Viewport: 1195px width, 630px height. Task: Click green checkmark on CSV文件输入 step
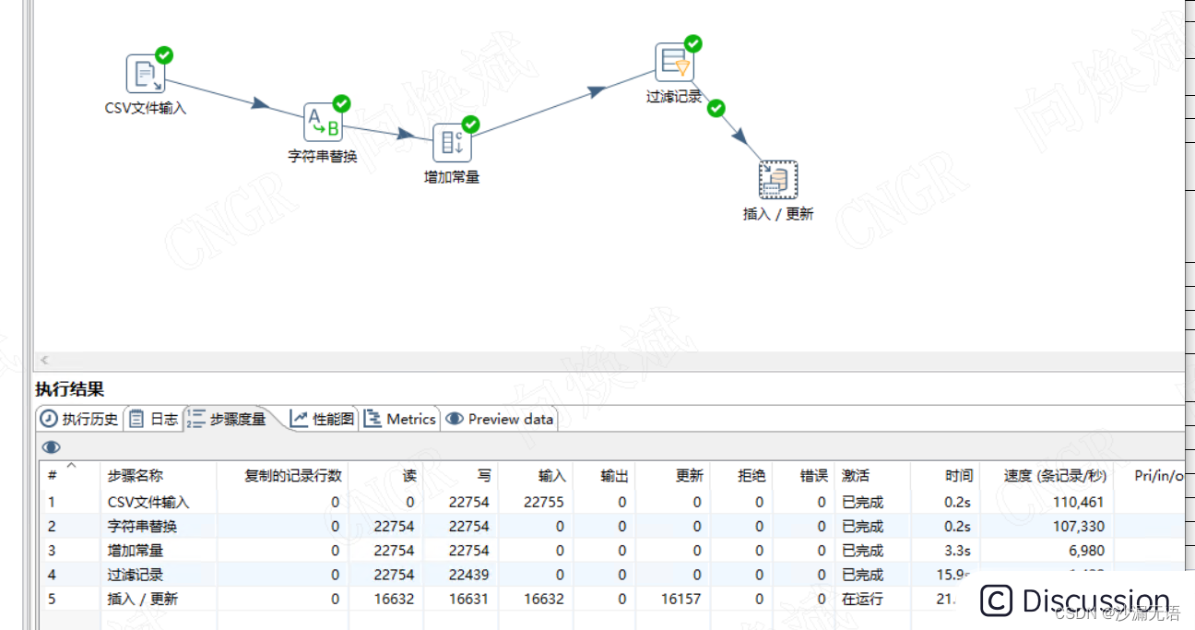pyautogui.click(x=163, y=55)
